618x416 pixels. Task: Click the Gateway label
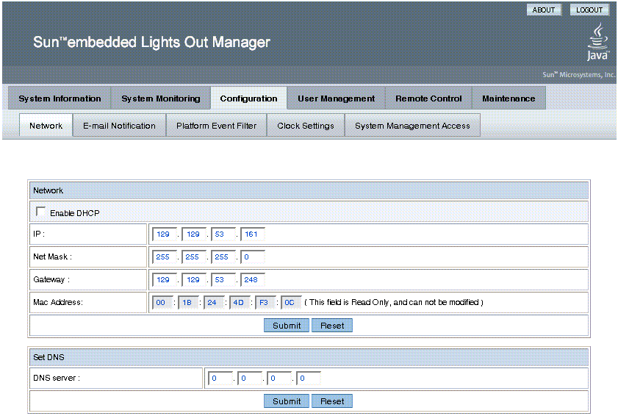pos(51,279)
